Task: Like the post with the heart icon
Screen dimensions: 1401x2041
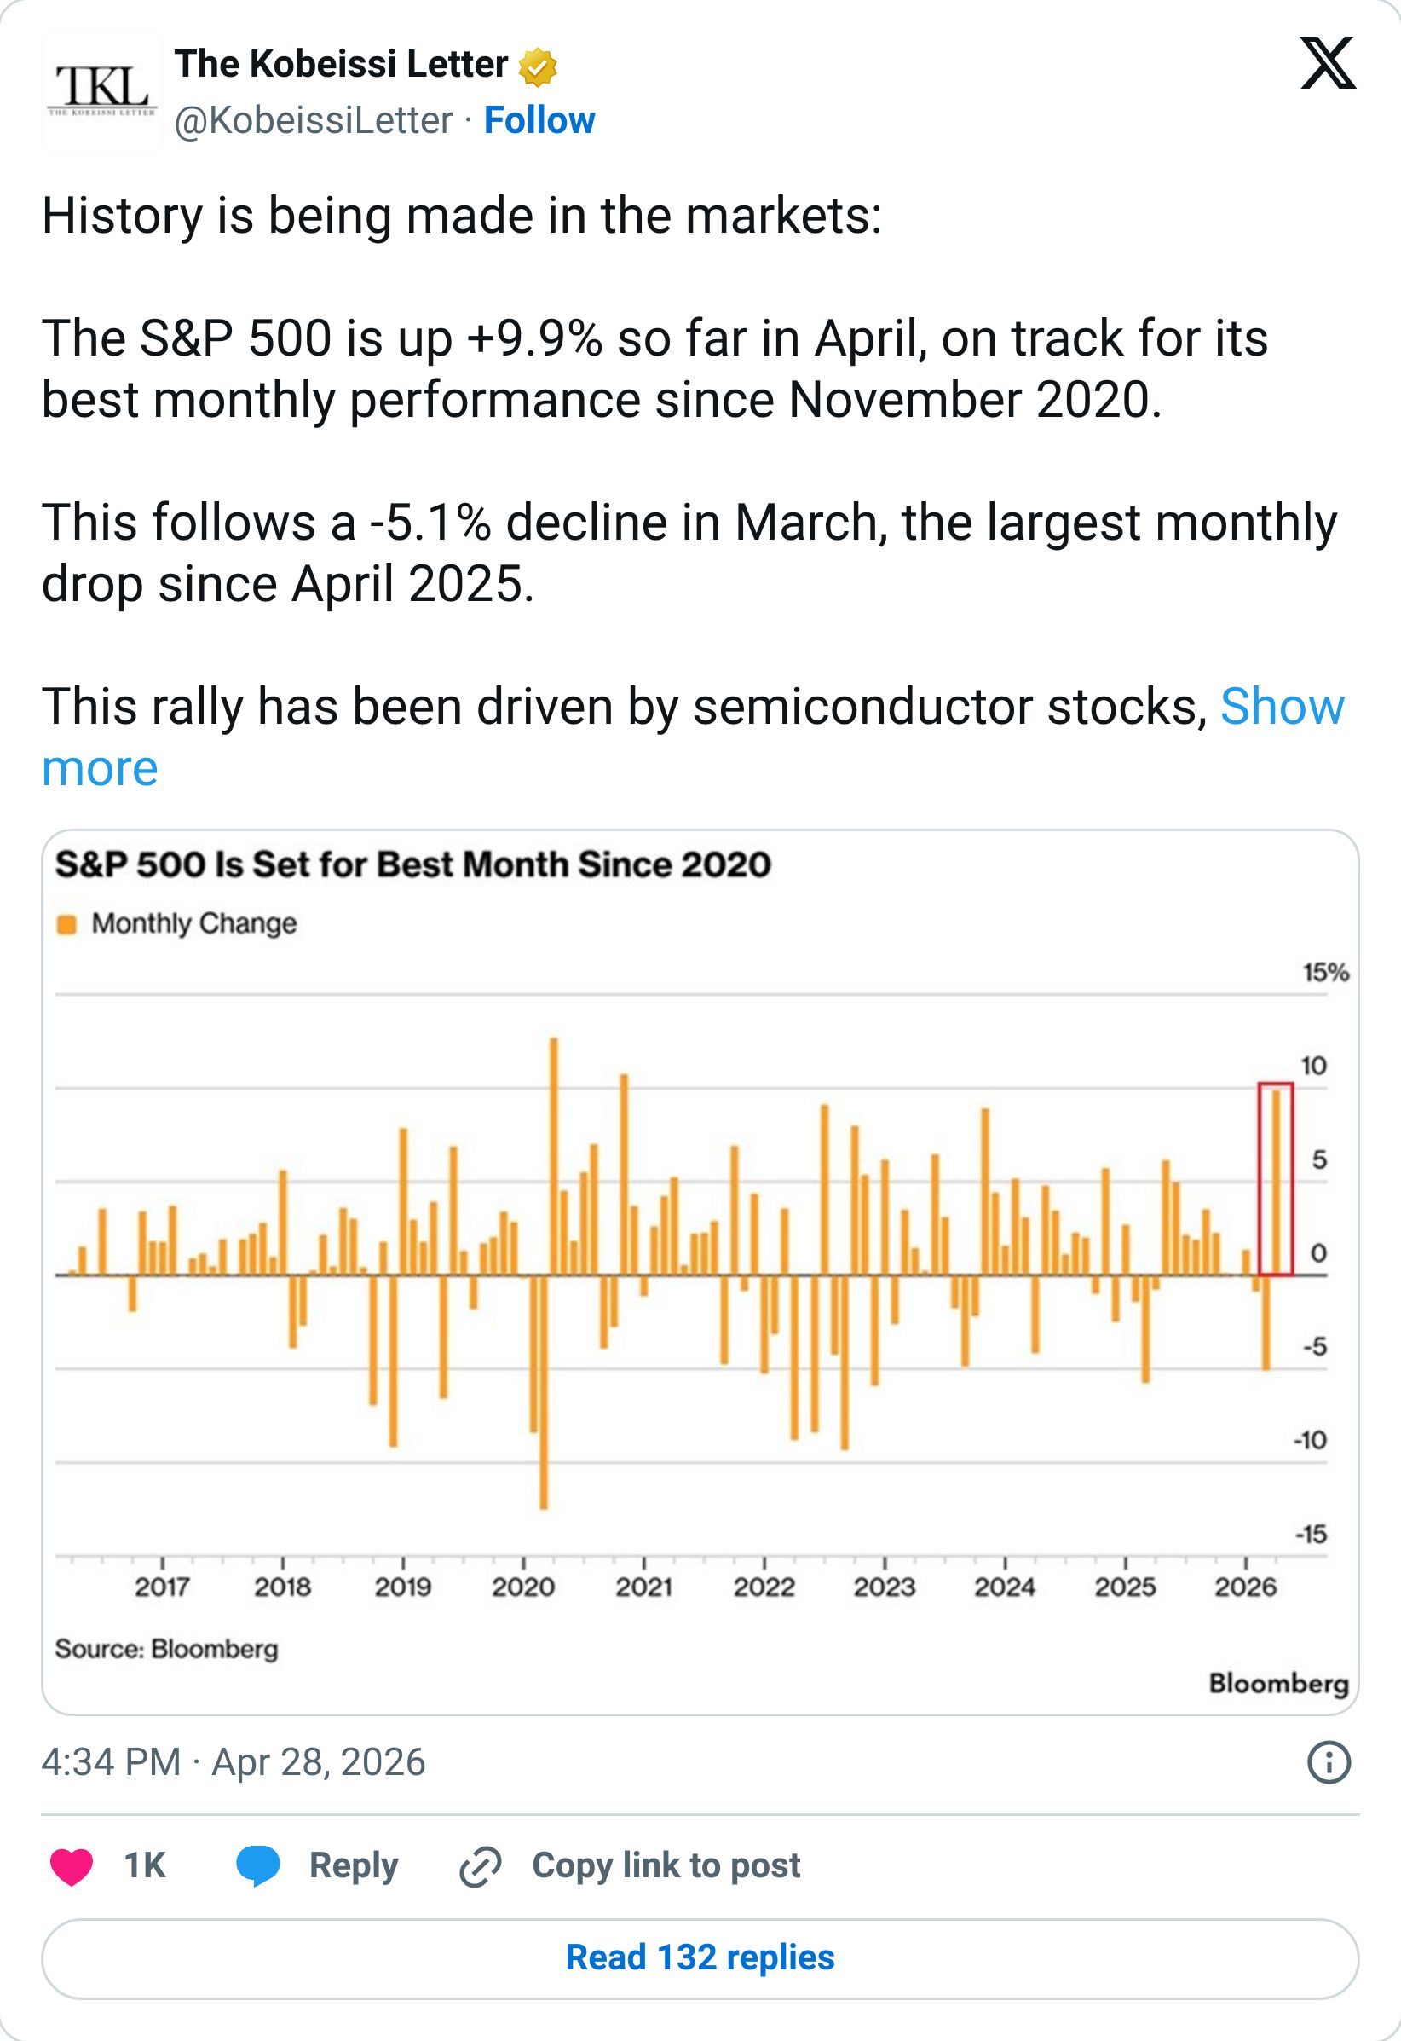Action: point(71,1866)
